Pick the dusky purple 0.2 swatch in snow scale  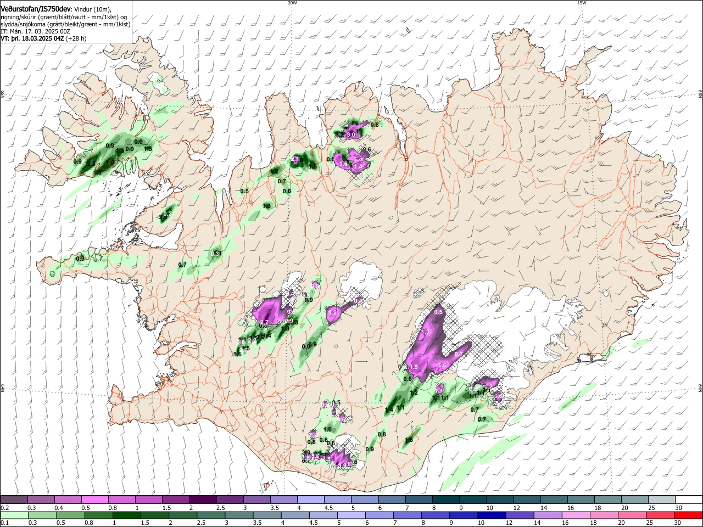click(x=14, y=500)
